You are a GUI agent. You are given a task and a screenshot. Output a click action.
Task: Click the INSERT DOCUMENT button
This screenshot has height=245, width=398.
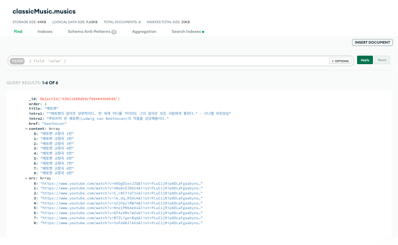372,43
